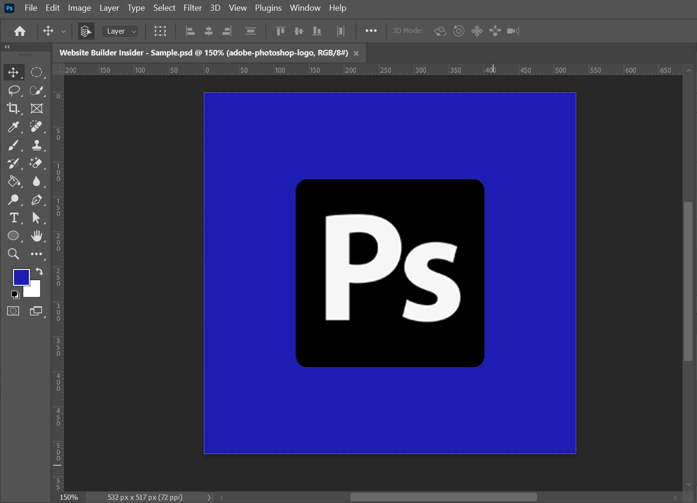Toggle Show Transform Controls in options bar

pos(160,31)
